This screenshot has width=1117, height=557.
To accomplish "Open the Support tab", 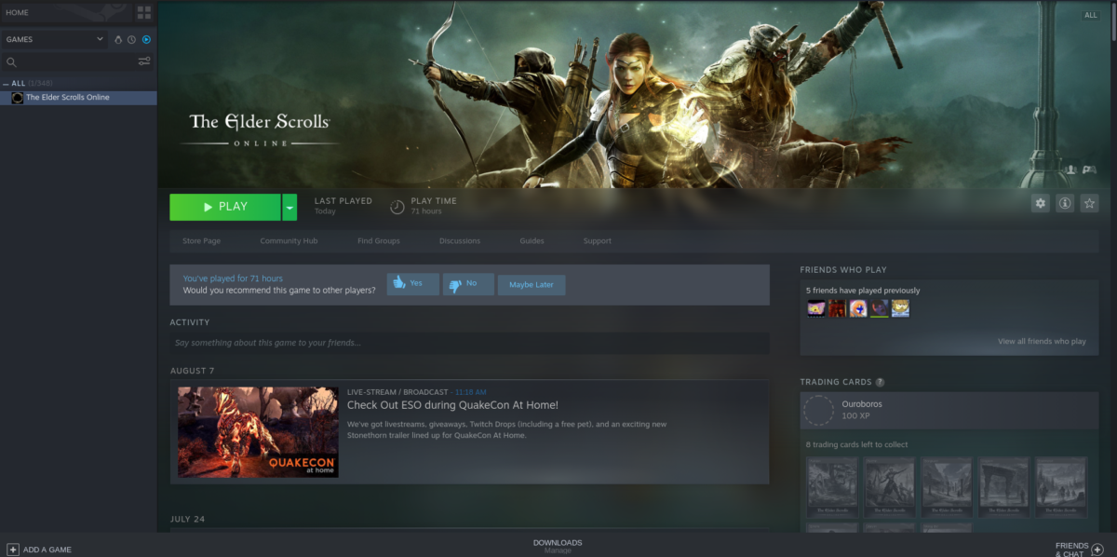I will point(598,241).
